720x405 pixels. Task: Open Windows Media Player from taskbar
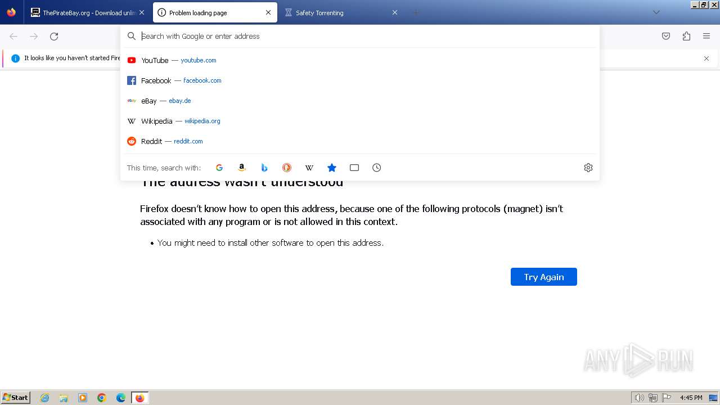pyautogui.click(x=83, y=398)
